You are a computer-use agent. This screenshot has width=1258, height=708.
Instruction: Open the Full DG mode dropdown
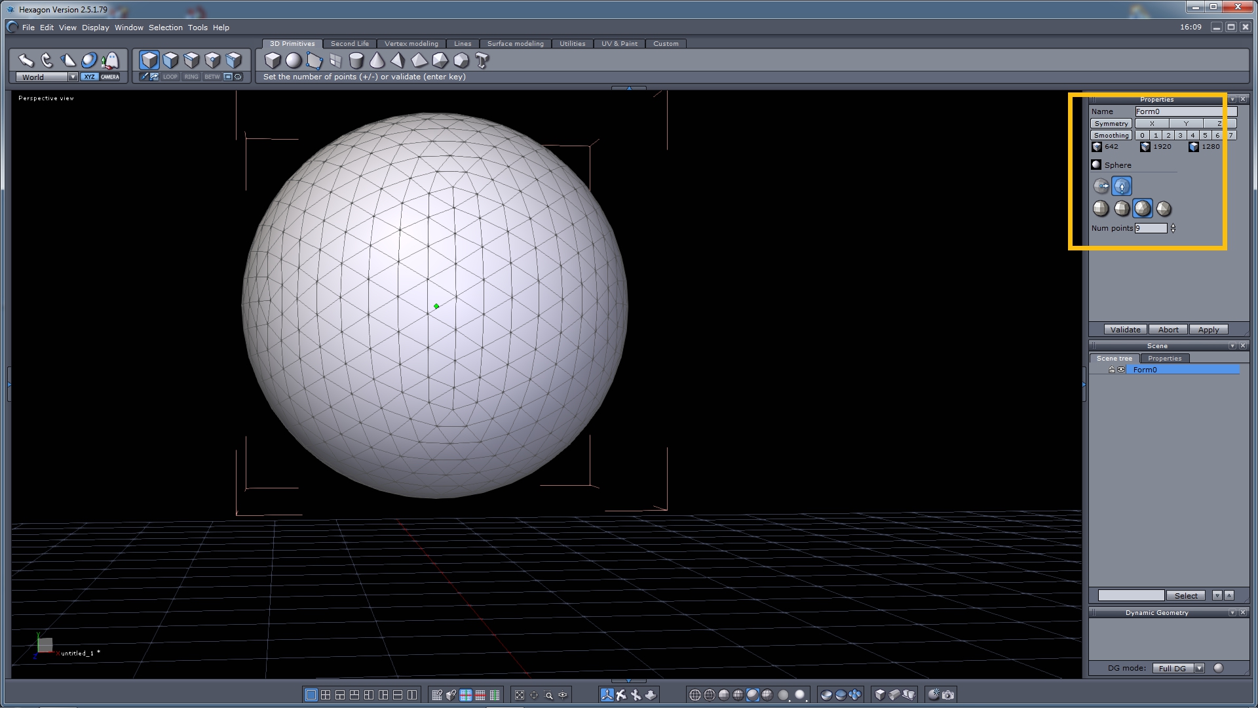1198,668
